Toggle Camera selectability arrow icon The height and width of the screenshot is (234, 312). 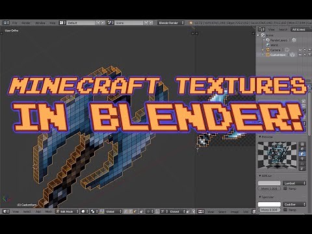tap(305, 50)
